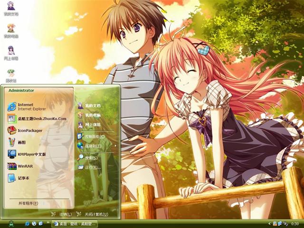Select 网上邻居 in Start menu right column
Screen dimensions: 304x228
point(89,124)
